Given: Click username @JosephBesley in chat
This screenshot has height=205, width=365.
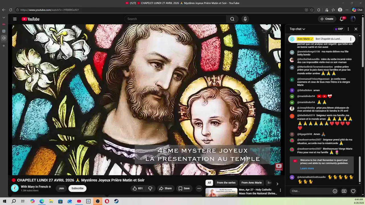Looking at the screenshot, I should coord(306,108).
